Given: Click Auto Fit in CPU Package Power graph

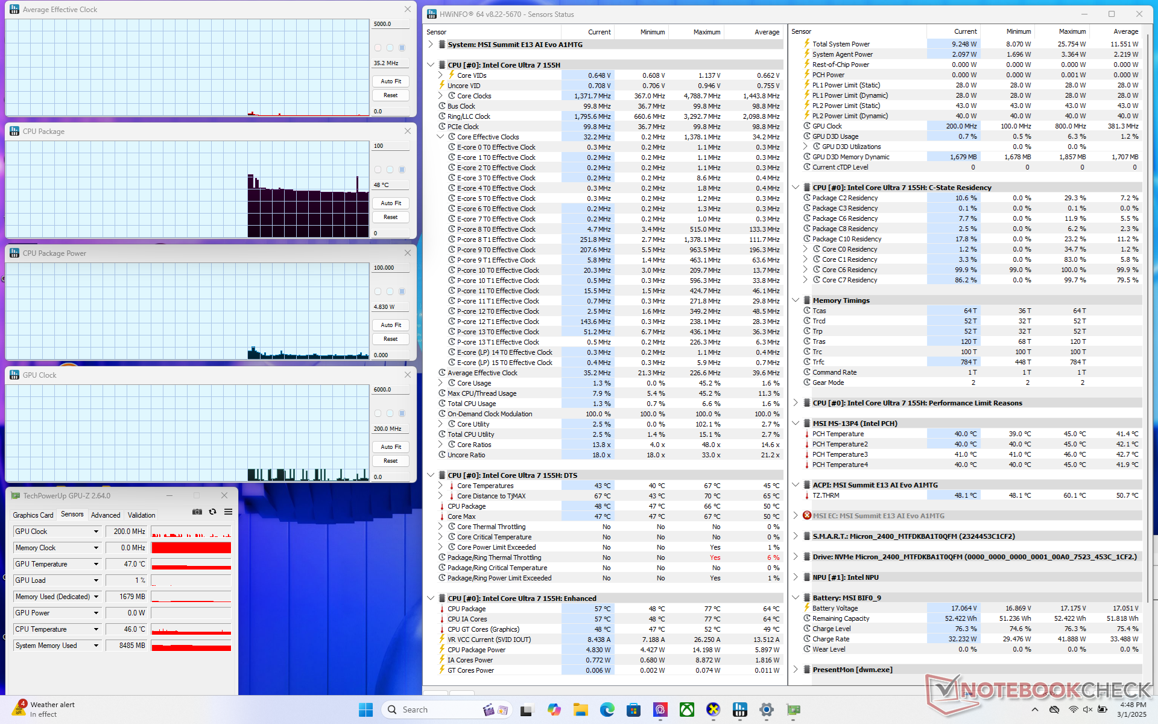Looking at the screenshot, I should 391,325.
